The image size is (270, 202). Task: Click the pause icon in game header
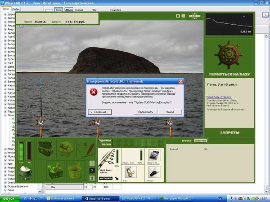pyautogui.click(x=178, y=16)
